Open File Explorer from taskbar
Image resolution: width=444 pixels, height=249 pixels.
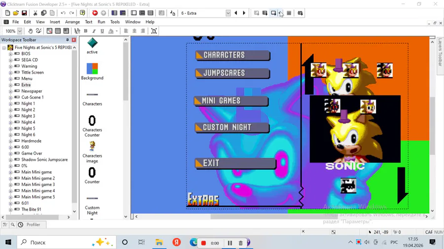coord(159,242)
